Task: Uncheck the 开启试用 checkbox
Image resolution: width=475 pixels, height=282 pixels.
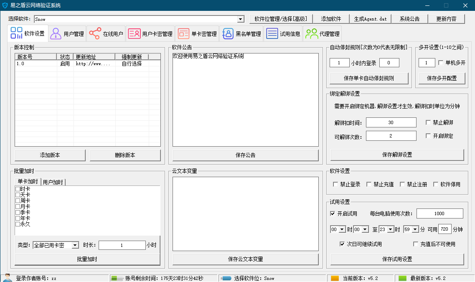Action: point(332,213)
